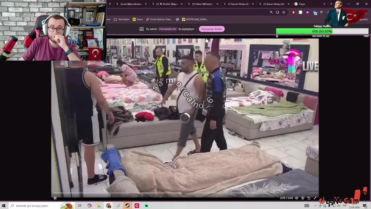This screenshot has height=209, width=371.
Task: Click video time 2:23 / 2:49
Action: (x=286, y=198)
